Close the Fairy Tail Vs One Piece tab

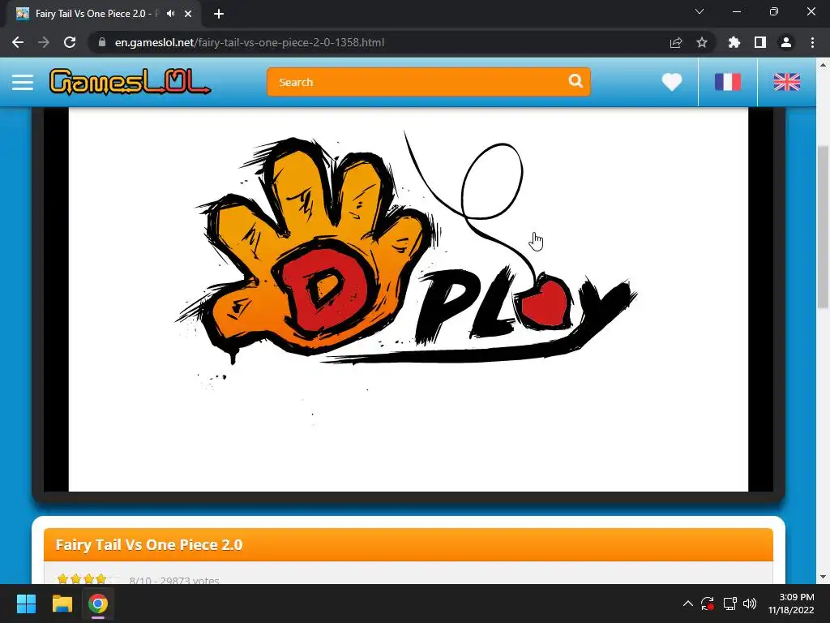[x=188, y=14]
